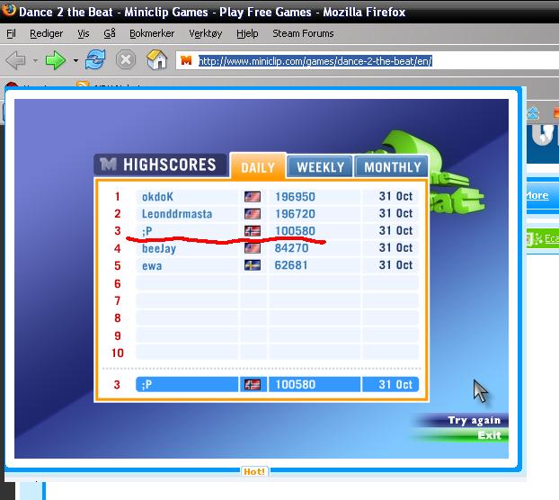This screenshot has height=500, width=559.
Task: Go to home page icon
Action: [x=157, y=59]
